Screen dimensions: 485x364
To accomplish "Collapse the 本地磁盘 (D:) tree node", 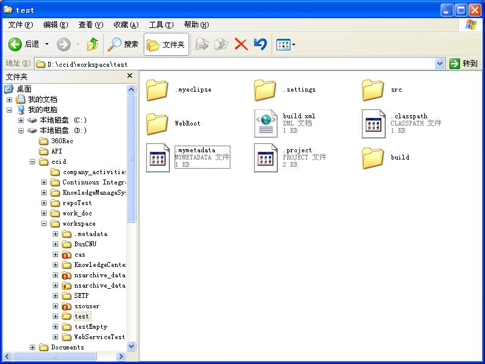I will coord(21,130).
